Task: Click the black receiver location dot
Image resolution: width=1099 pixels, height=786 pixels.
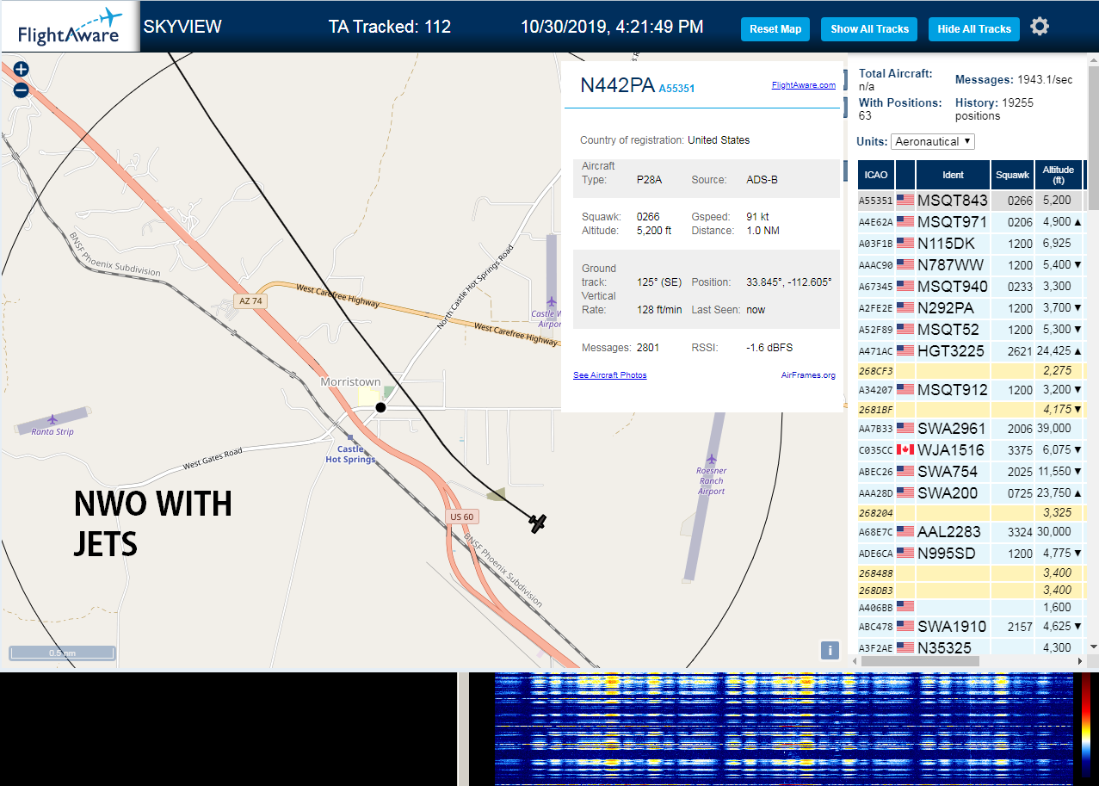Action: (x=380, y=407)
